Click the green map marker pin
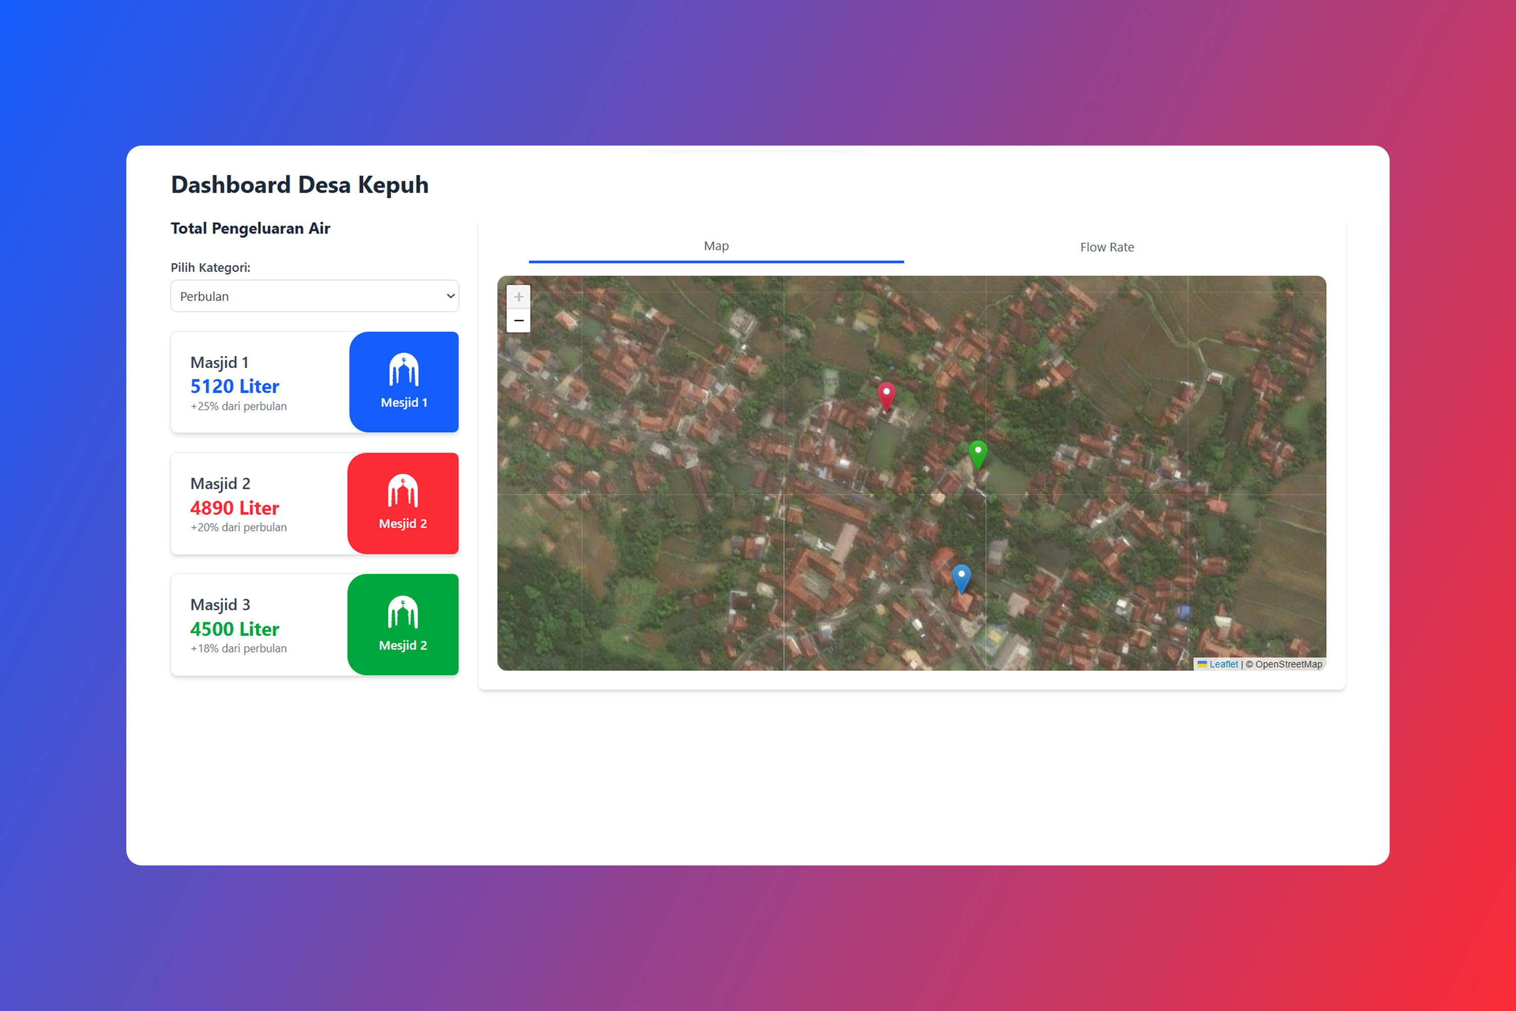1516x1011 pixels. pyautogui.click(x=978, y=452)
